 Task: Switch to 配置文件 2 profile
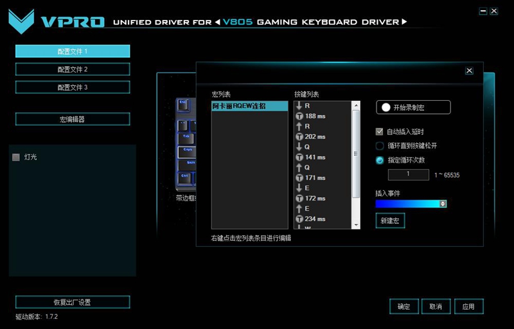[x=73, y=69]
